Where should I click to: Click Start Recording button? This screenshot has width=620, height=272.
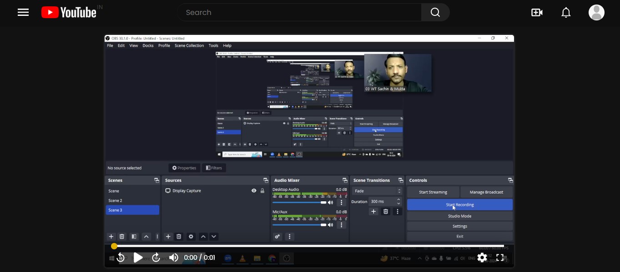coord(460,205)
